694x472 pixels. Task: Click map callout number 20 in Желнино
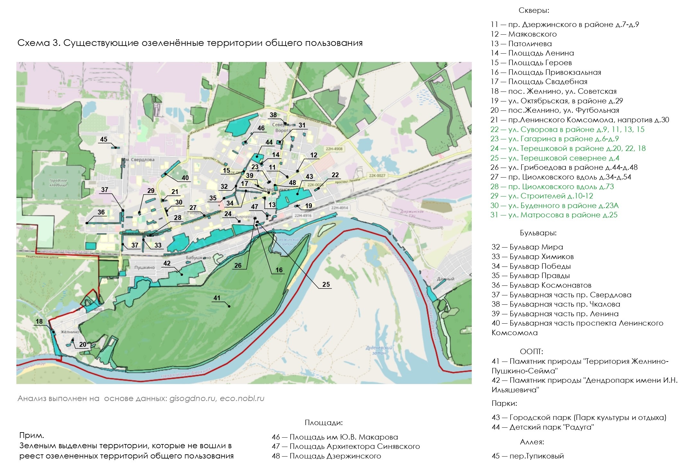pyautogui.click(x=83, y=345)
